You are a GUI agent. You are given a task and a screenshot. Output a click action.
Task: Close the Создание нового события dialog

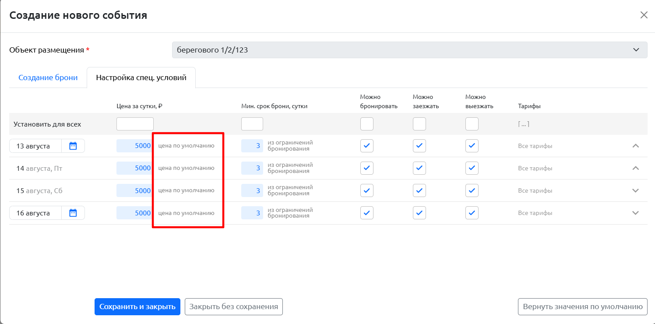pyautogui.click(x=644, y=15)
